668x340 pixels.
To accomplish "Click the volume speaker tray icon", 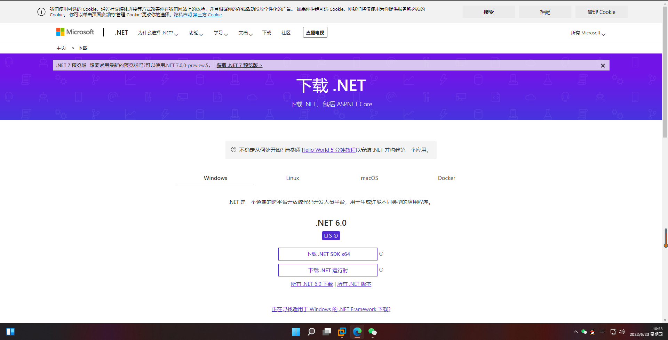I will 622,332.
